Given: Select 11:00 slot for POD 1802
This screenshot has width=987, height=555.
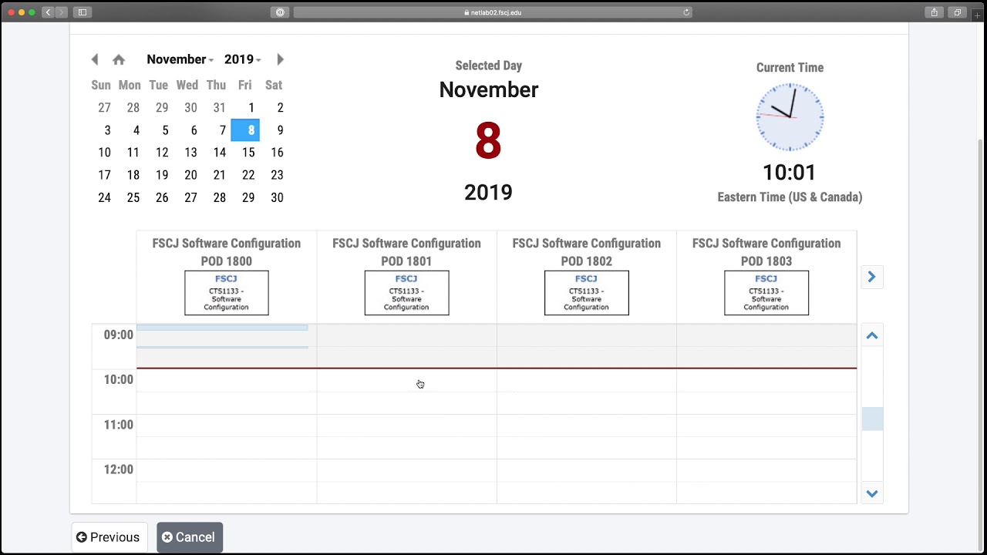Looking at the screenshot, I should pyautogui.click(x=587, y=425).
